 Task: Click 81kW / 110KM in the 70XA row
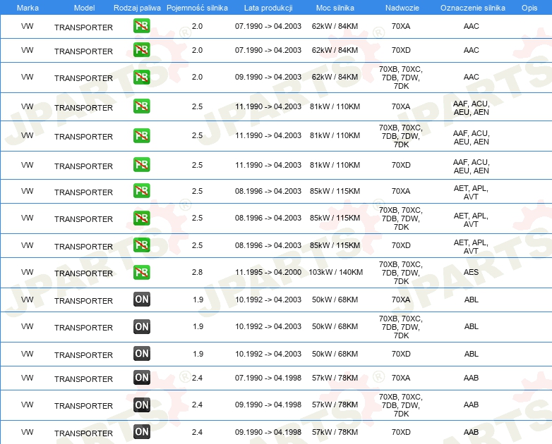pyautogui.click(x=335, y=106)
